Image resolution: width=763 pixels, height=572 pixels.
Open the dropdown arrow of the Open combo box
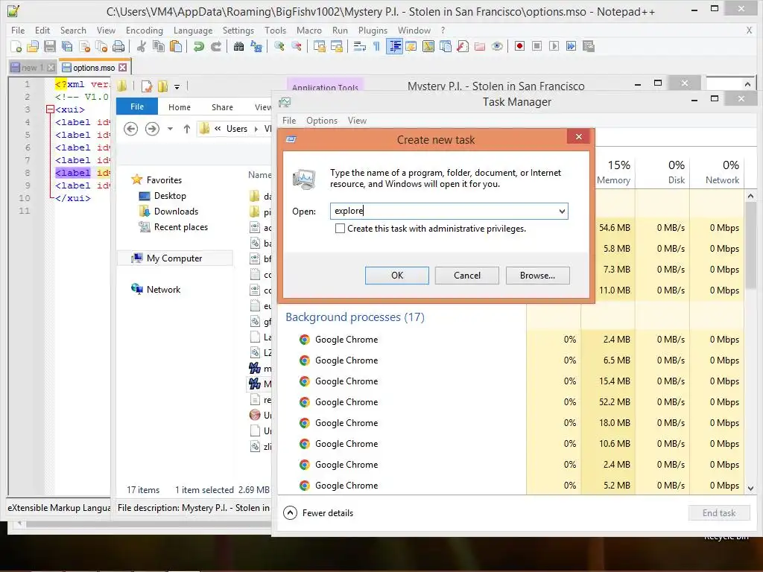[562, 211]
